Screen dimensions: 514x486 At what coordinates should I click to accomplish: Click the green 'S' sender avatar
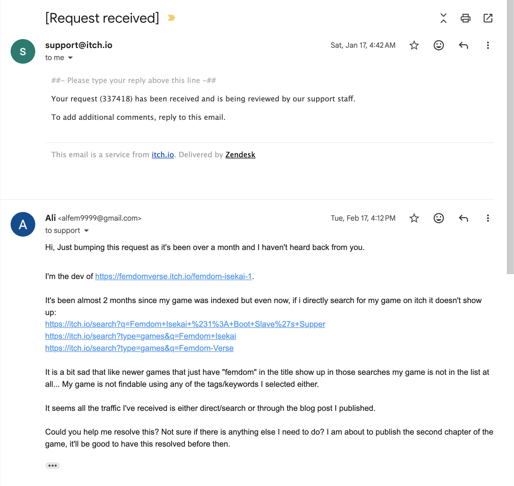coord(23,51)
